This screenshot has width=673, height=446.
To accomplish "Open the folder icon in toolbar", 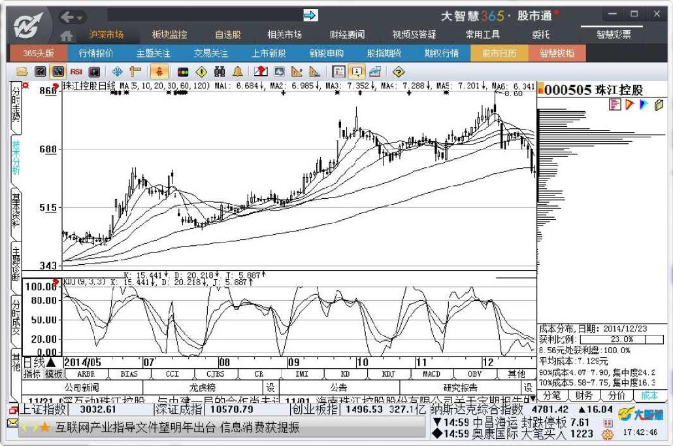I will tap(22, 72).
